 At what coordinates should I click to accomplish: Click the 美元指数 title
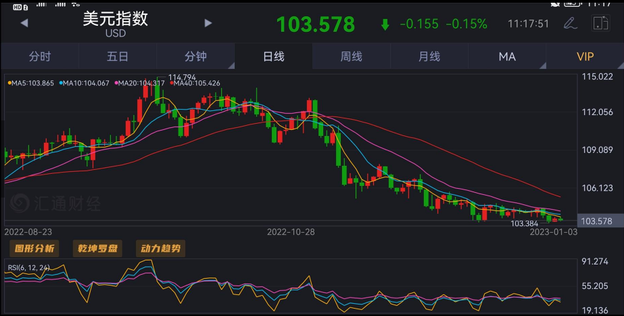116,19
